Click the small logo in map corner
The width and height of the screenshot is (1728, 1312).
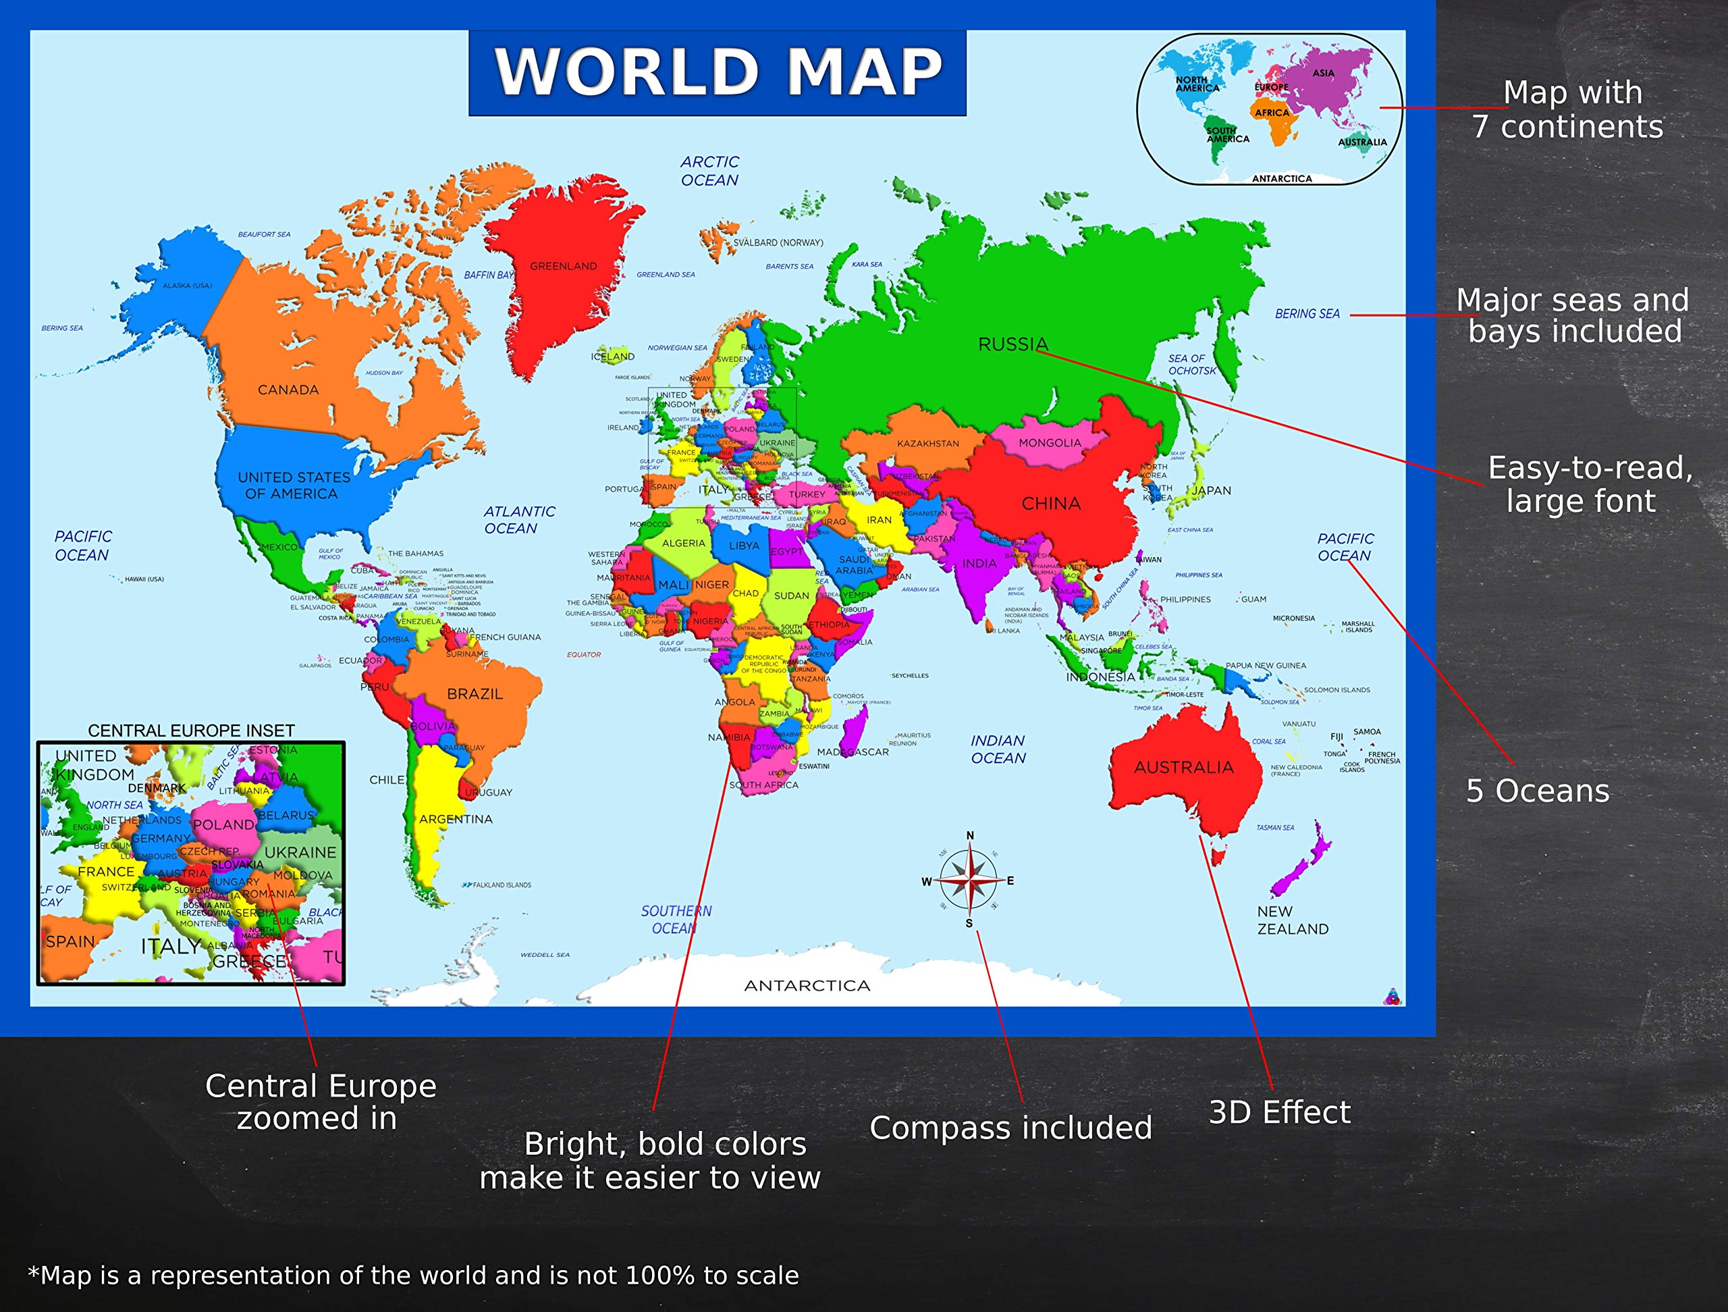tap(1392, 997)
